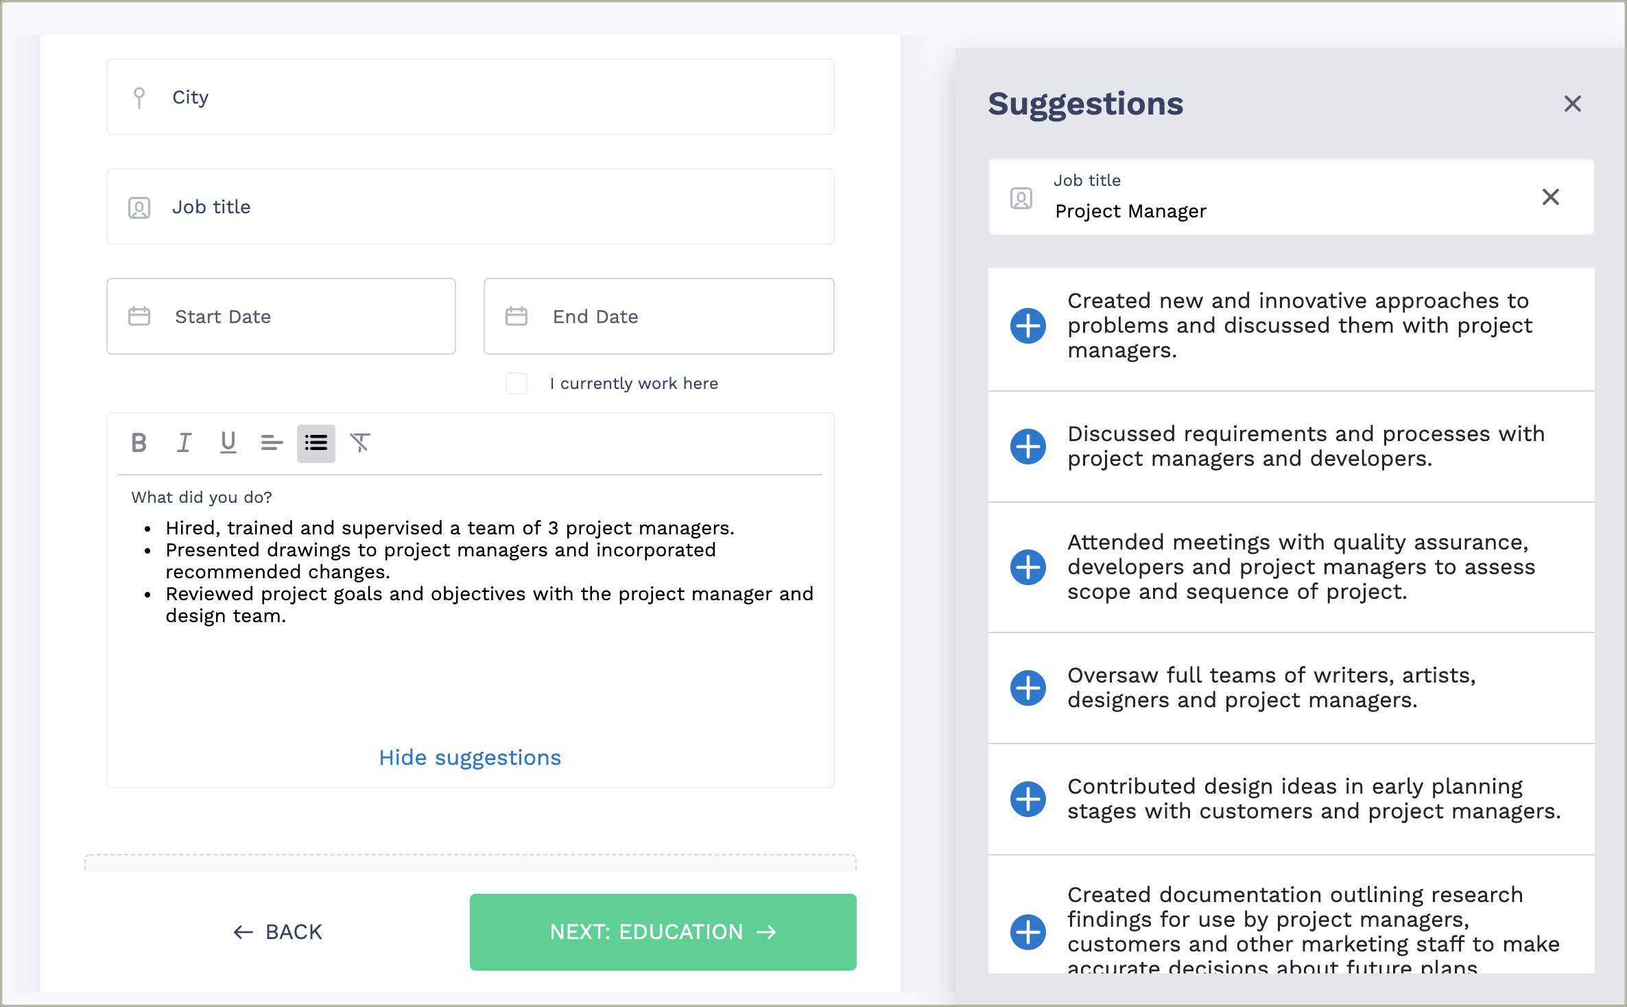The height and width of the screenshot is (1007, 1627).
Task: Click the location pin icon for City
Action: coord(139,97)
